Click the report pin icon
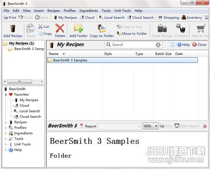This screenshot has height=169, width=210. click(81, 126)
